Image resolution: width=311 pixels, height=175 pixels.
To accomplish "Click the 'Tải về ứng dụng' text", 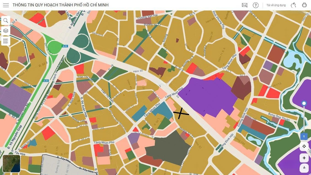I will click(x=276, y=5).
